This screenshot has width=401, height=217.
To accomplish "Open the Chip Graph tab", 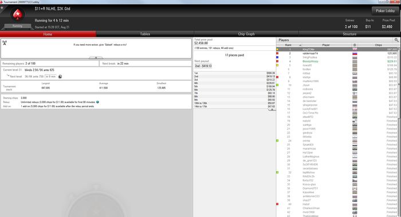I will (x=246, y=34).
